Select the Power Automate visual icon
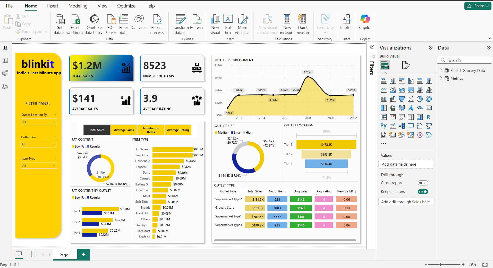493x268 pixels. pos(429,135)
